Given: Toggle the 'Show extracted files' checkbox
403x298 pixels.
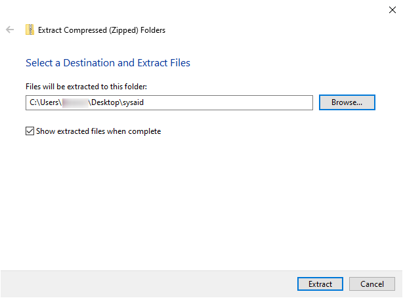Looking at the screenshot, I should click(x=30, y=131).
